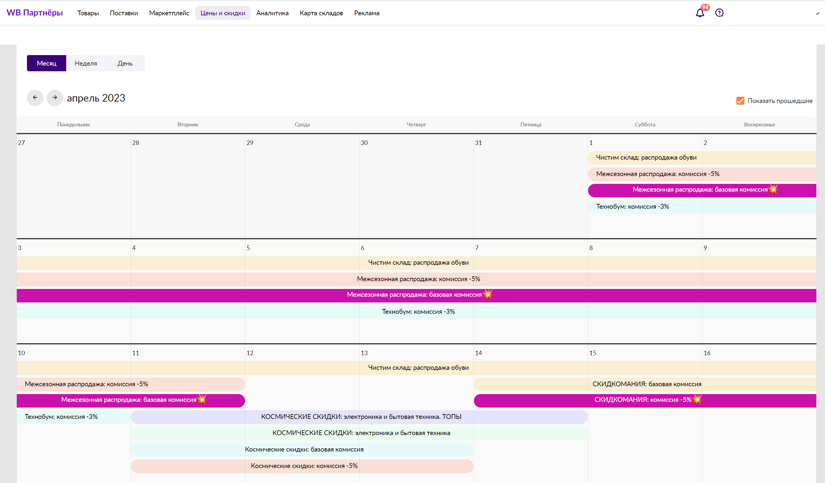825x483 pixels.
Task: Click the 'апрель 2023' month title
Action: pos(96,98)
